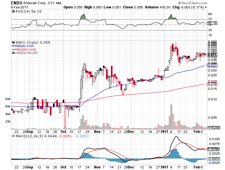Click the MACD axis label -0.0025
Image resolution: width=225 pixels, height=170 pixels.
(214, 163)
